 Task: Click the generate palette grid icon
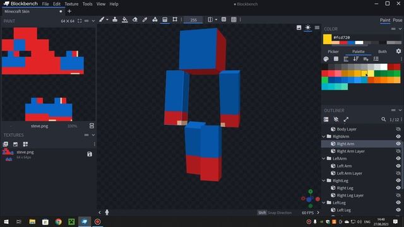click(x=336, y=59)
